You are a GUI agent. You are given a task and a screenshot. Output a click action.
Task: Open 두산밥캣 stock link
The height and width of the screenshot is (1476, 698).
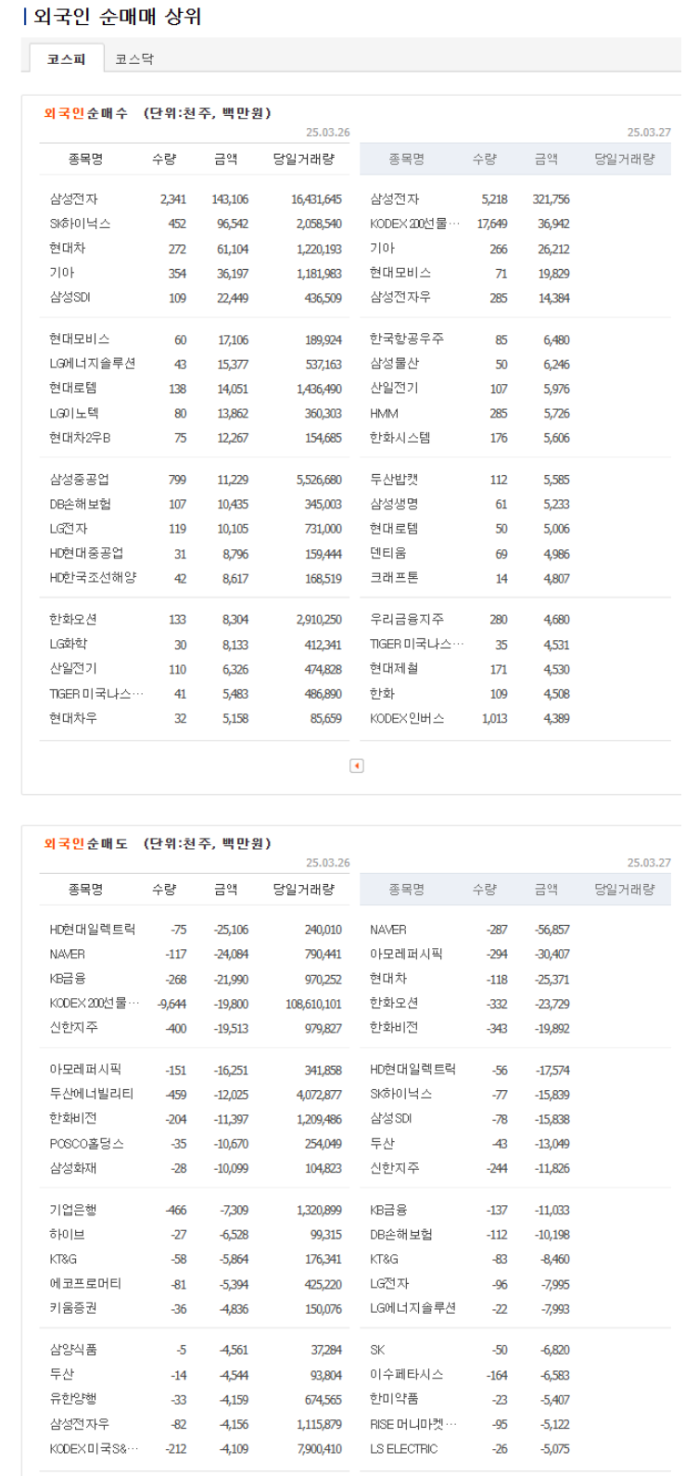pos(394,480)
